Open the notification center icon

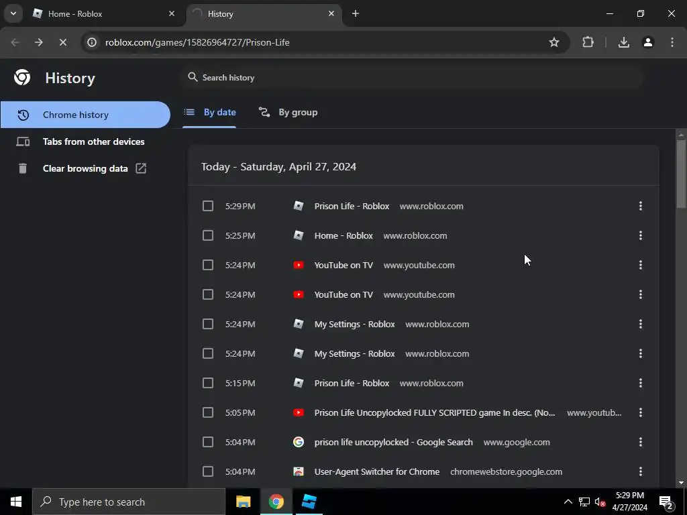pyautogui.click(x=666, y=502)
